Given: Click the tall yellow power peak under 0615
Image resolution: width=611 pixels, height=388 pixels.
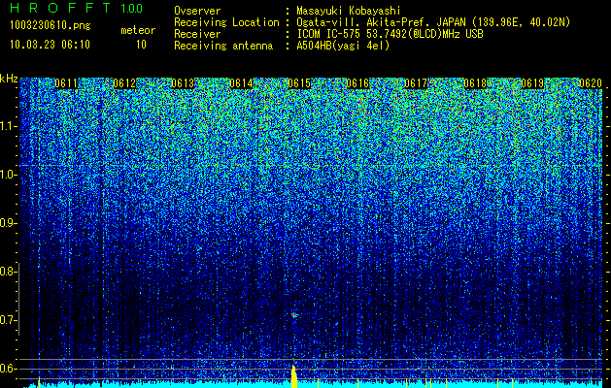Looking at the screenshot, I should 294,376.
